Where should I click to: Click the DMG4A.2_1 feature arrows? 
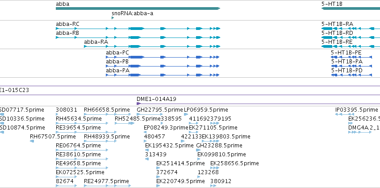pyautogui.click(x=359, y=132)
